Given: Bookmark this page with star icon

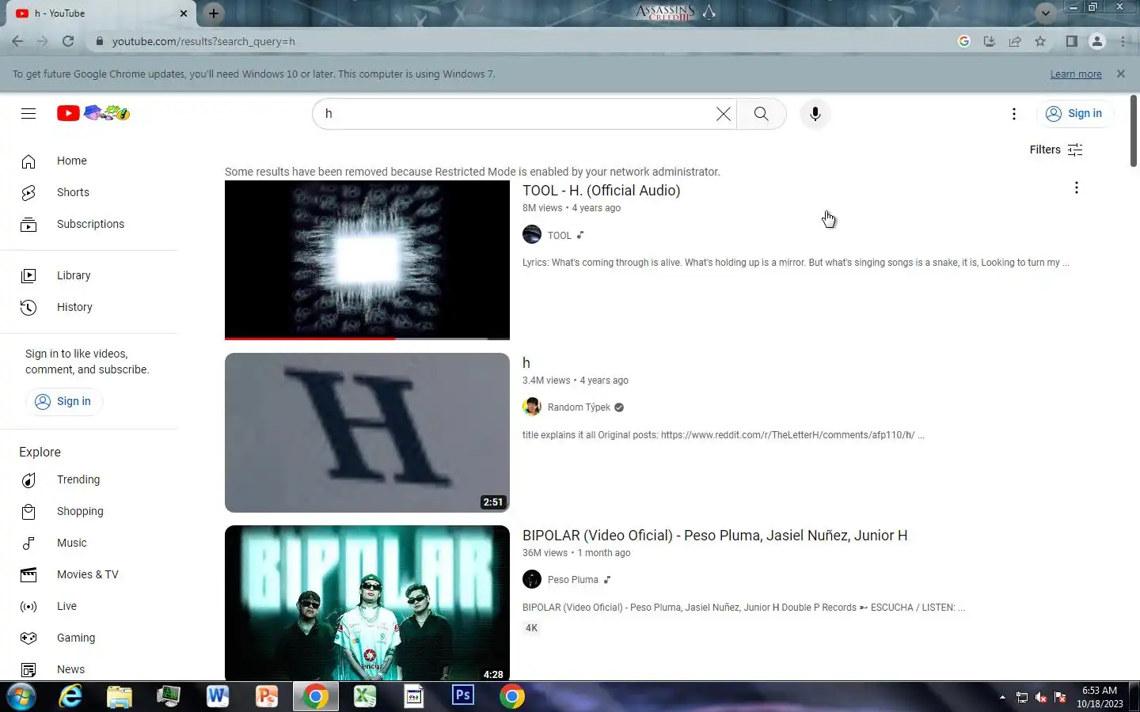Looking at the screenshot, I should click(1040, 41).
